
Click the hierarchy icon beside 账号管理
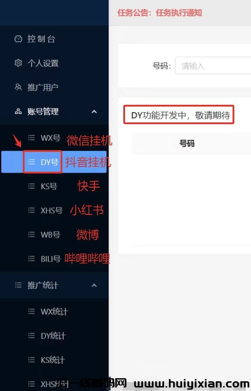[18, 111]
